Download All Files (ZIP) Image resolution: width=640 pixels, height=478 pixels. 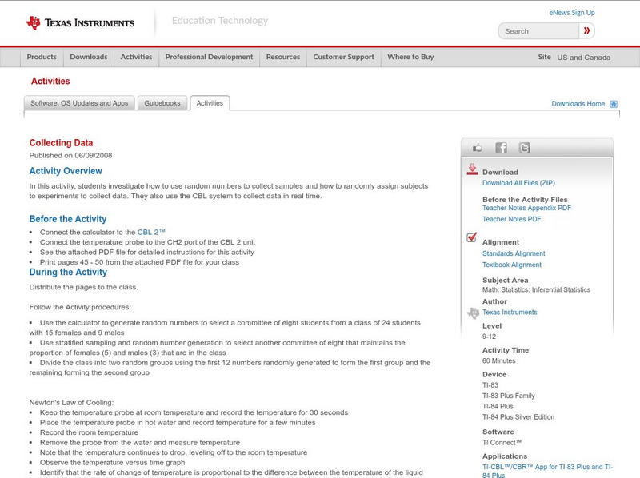click(x=518, y=183)
